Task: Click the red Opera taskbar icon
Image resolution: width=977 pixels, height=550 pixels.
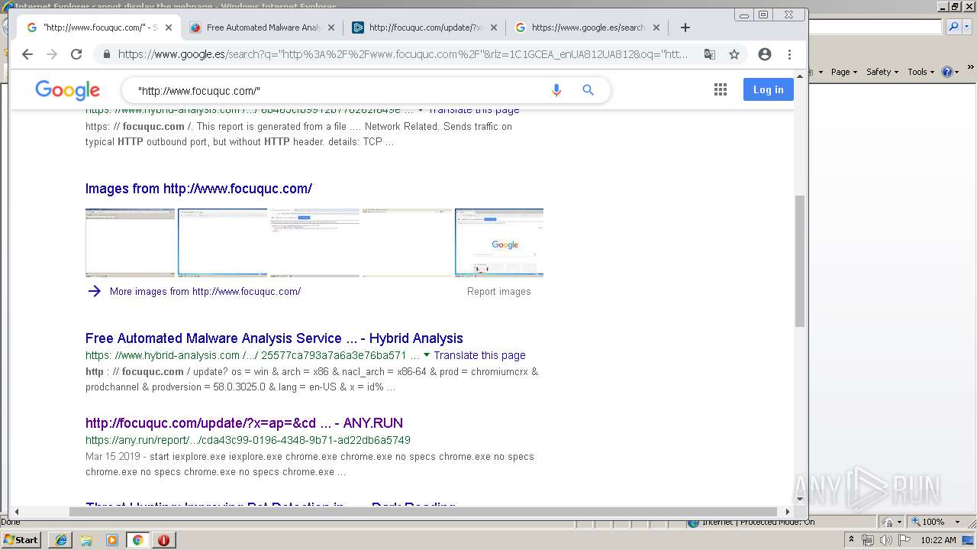Action: 163,540
